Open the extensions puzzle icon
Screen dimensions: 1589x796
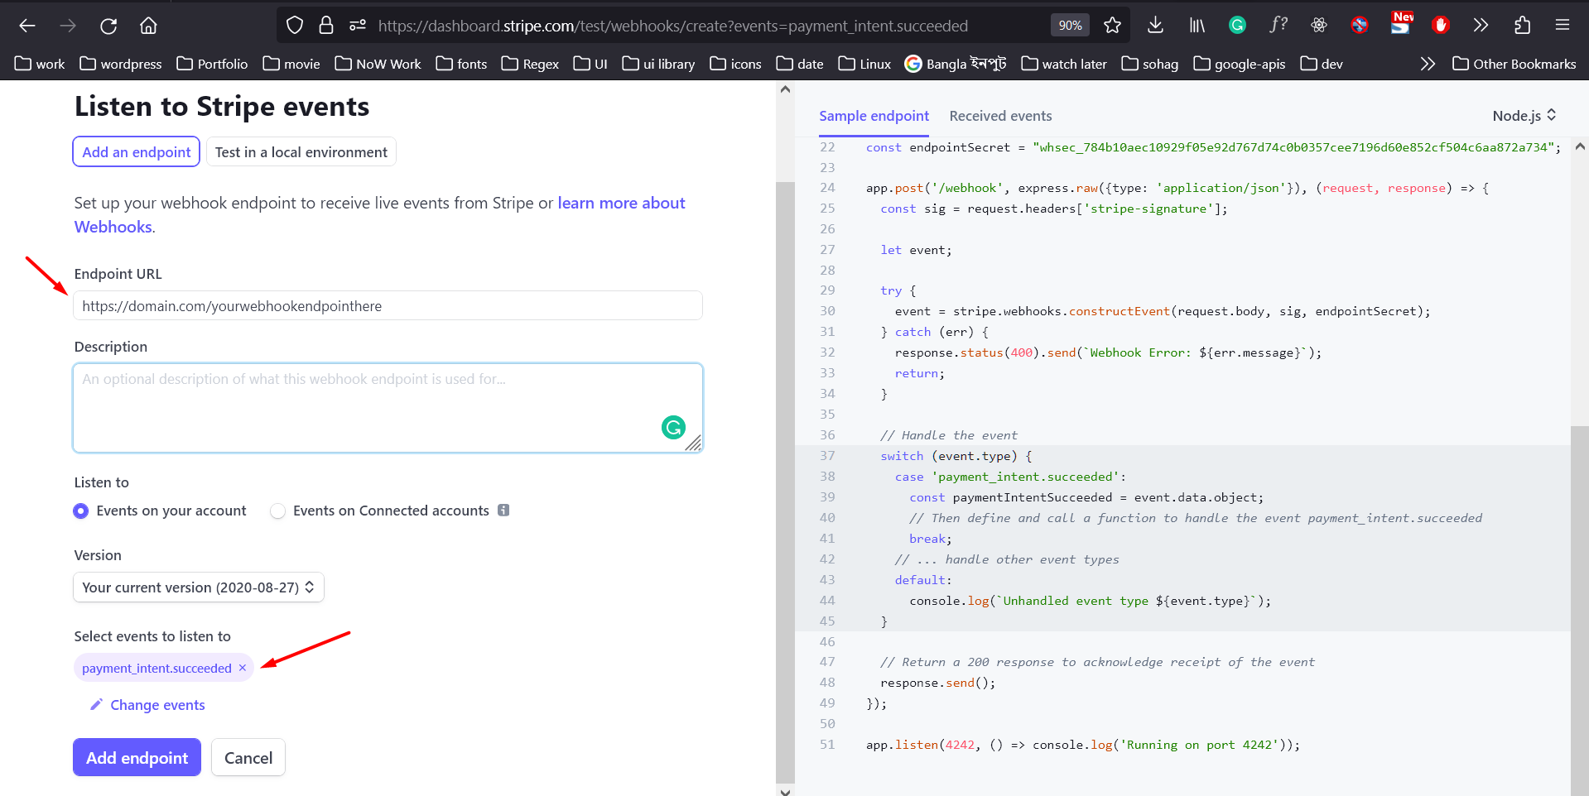tap(1522, 26)
